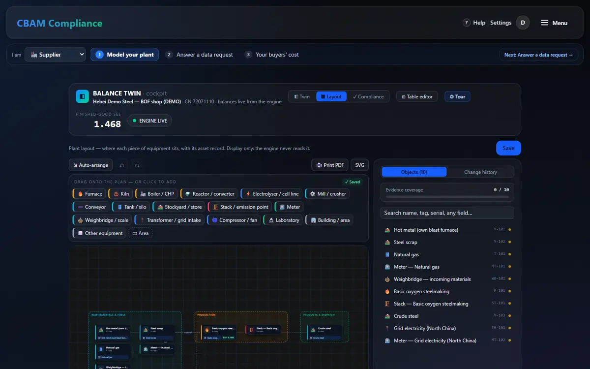The width and height of the screenshot is (590, 369).
Task: Open the Help question mark icon
Action: coord(467,23)
